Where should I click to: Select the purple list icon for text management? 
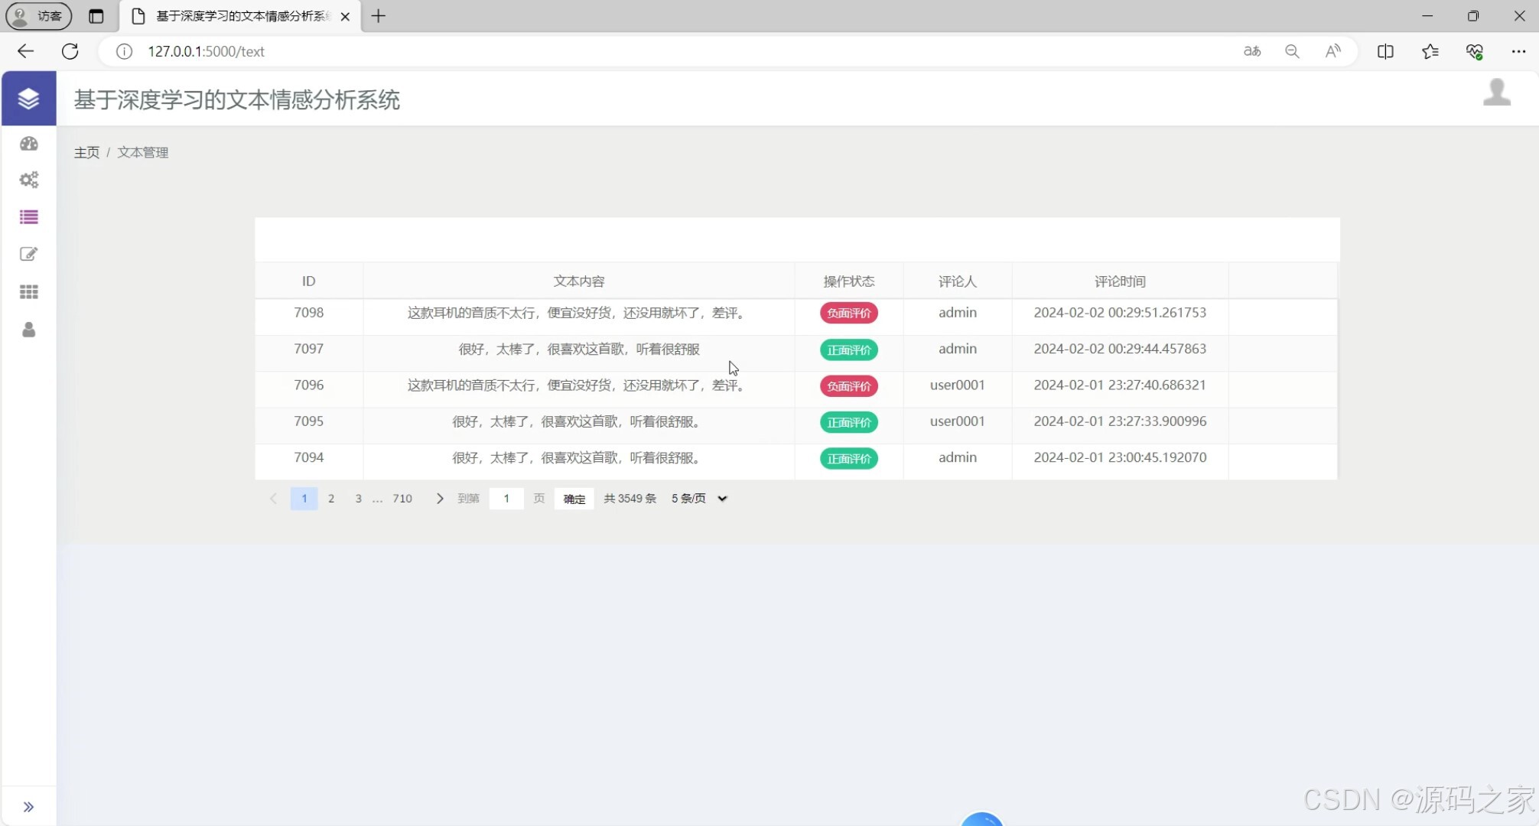coord(28,217)
